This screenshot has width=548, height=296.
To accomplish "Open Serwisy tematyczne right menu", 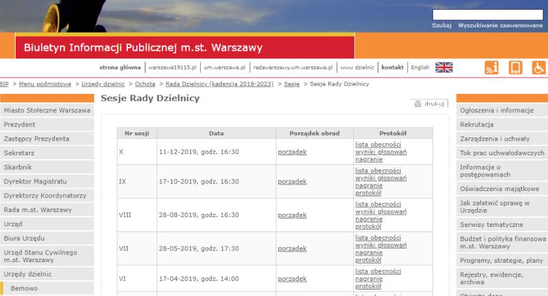I will click(502, 225).
